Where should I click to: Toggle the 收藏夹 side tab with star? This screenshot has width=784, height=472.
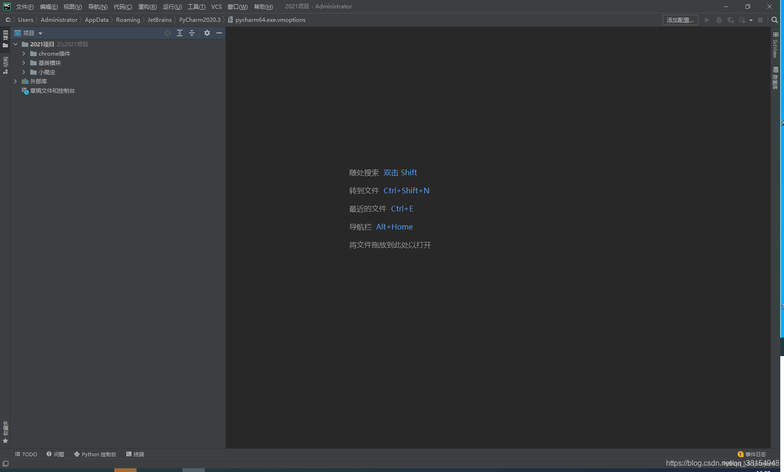coord(5,432)
